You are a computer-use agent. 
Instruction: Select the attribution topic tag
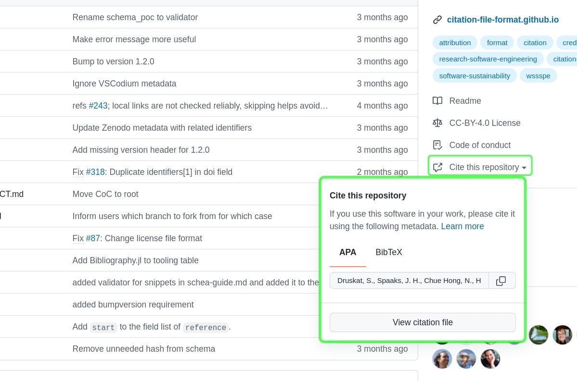pyautogui.click(x=454, y=42)
